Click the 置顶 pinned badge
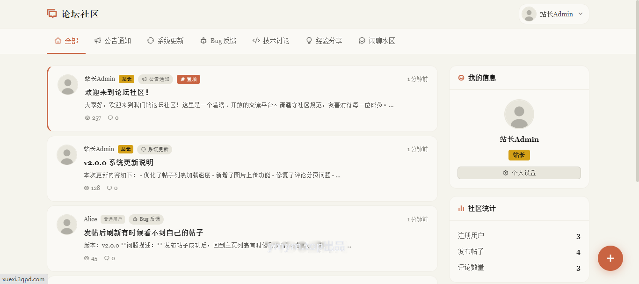This screenshot has height=284, width=639. pyautogui.click(x=189, y=79)
